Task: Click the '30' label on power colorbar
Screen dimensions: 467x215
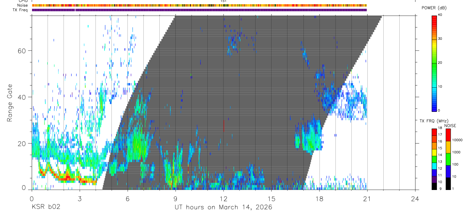Action: [x=441, y=39]
